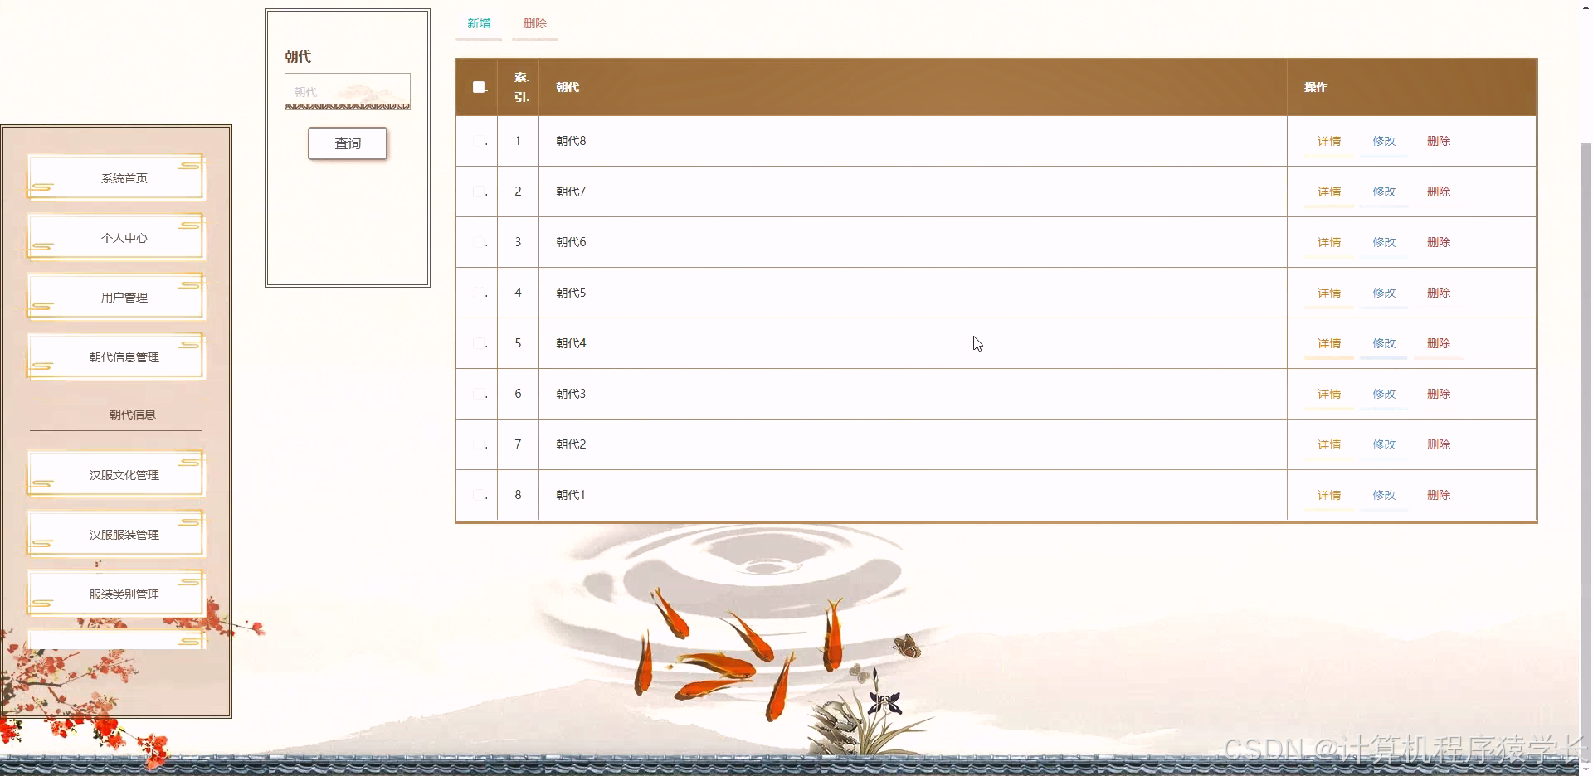Click 修改 for 朝代2
This screenshot has width=1593, height=776.
click(x=1384, y=444)
